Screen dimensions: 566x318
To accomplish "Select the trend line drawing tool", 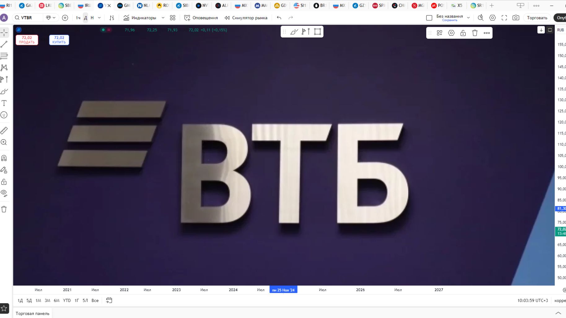I will [x=4, y=44].
